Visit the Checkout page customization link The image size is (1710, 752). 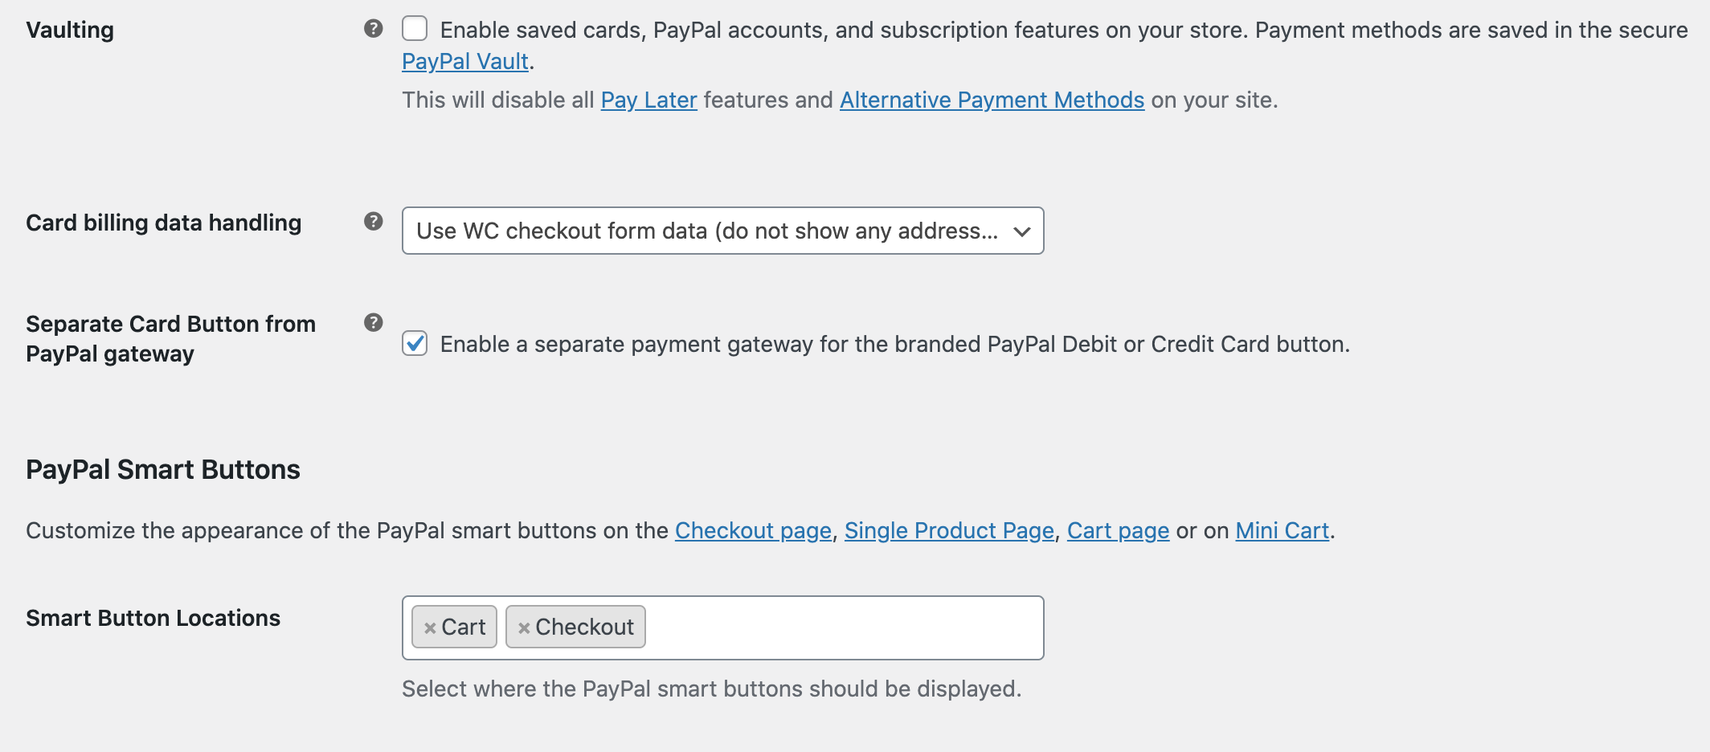(x=753, y=530)
